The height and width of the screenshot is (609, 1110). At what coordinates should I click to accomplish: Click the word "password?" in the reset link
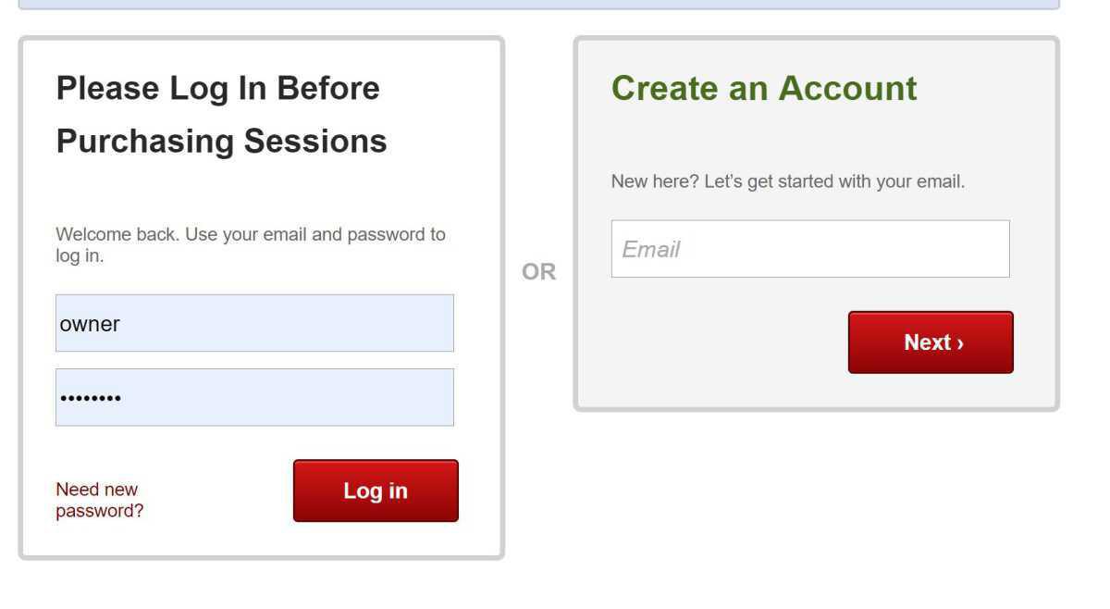(99, 511)
